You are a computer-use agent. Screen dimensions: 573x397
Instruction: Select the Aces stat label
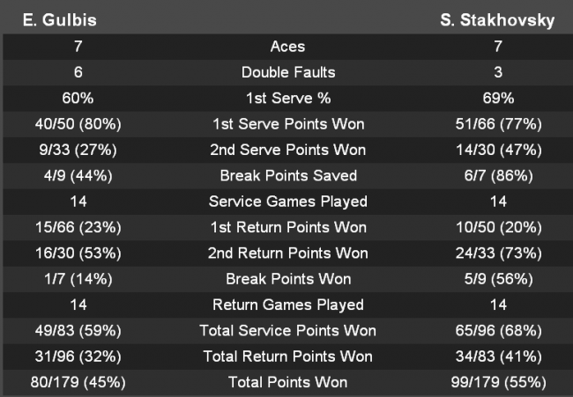pos(287,47)
